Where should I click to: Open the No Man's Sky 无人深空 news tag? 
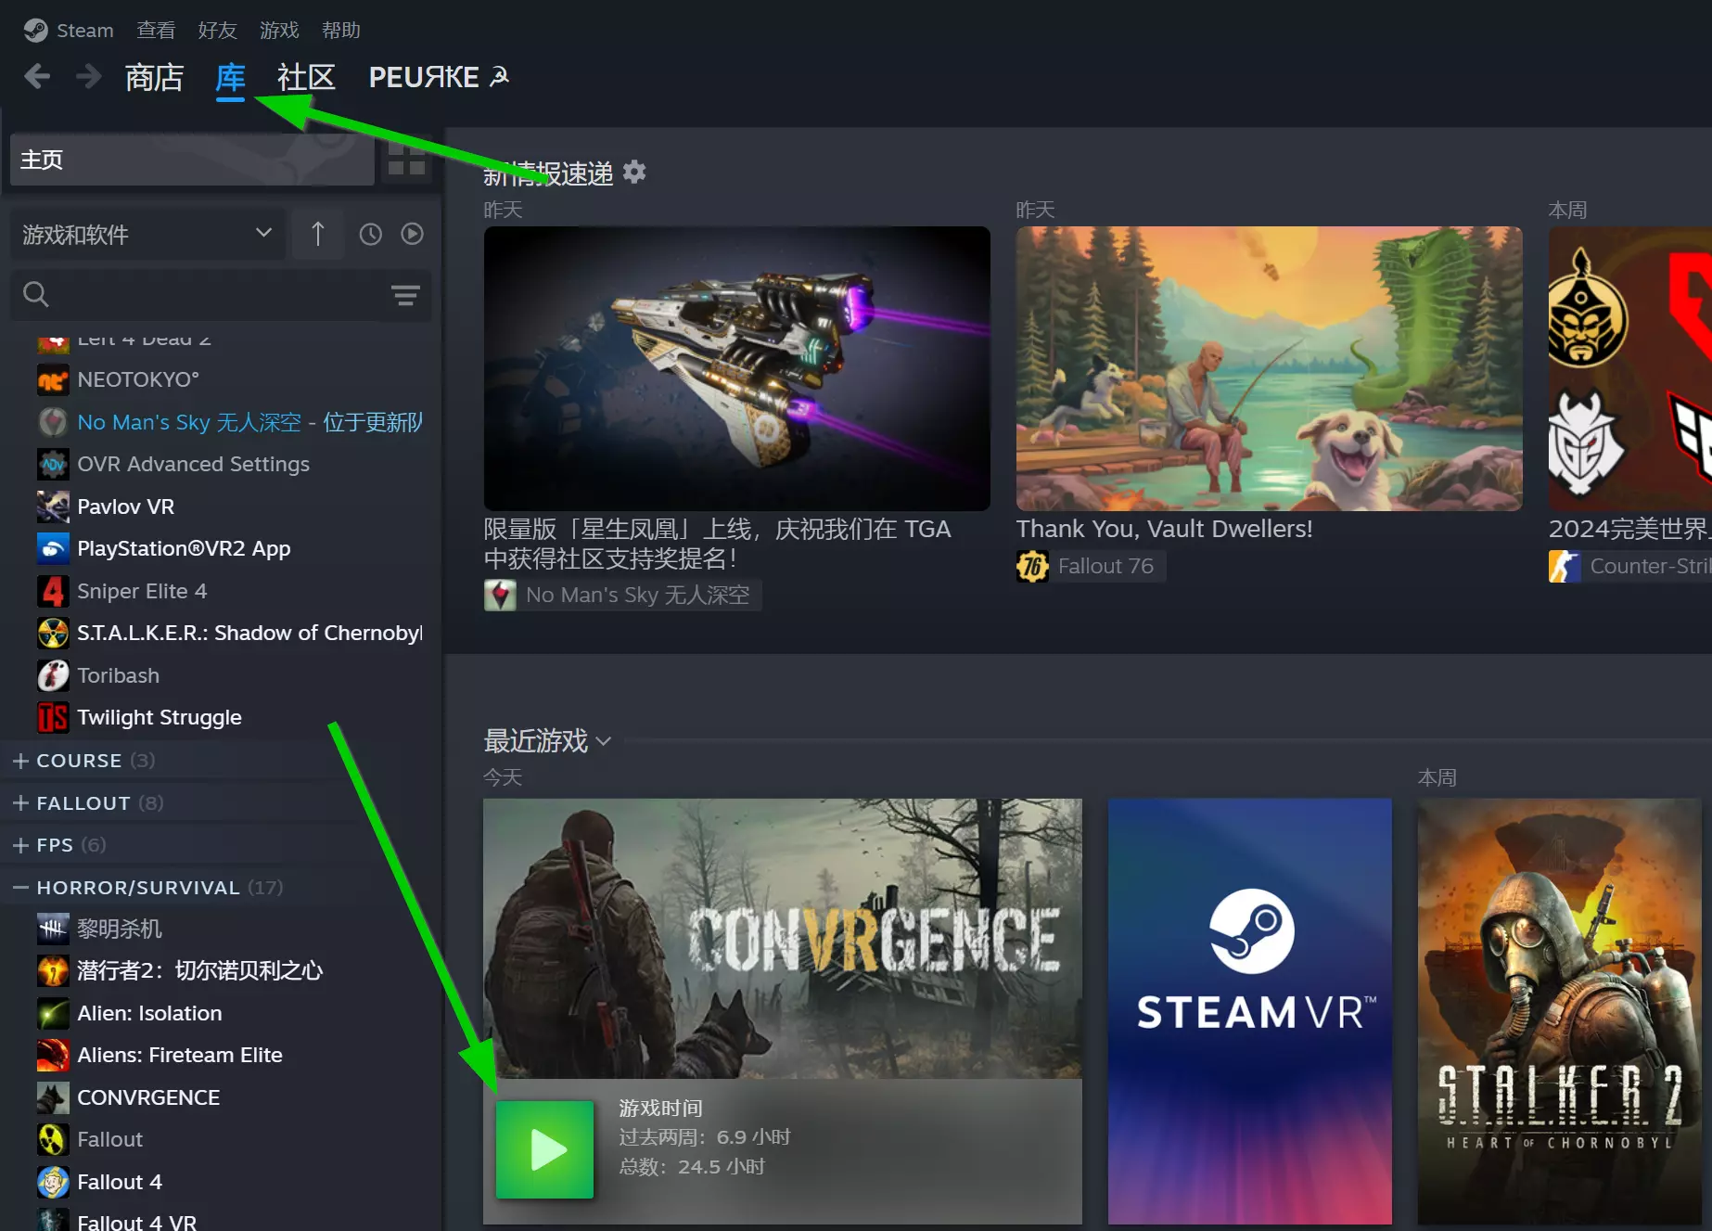622,595
